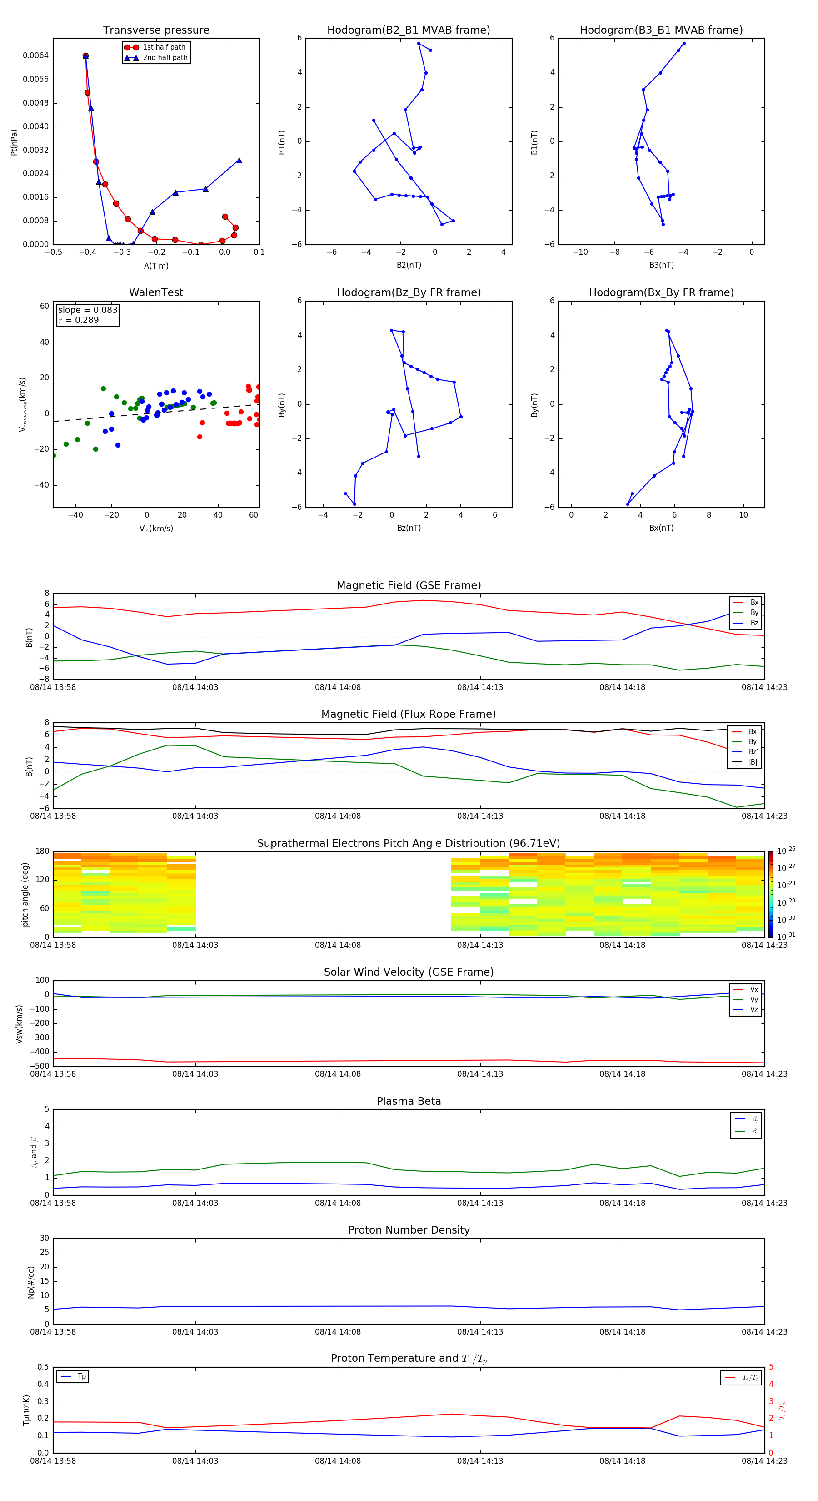Click the 'A(T·m)' x-axis label
818x1501 pixels.
coord(156,266)
